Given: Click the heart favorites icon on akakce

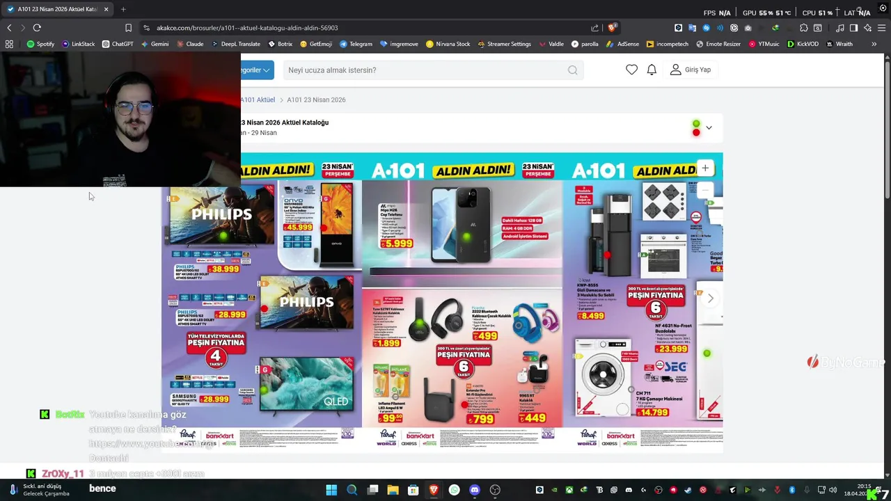Looking at the screenshot, I should (631, 70).
